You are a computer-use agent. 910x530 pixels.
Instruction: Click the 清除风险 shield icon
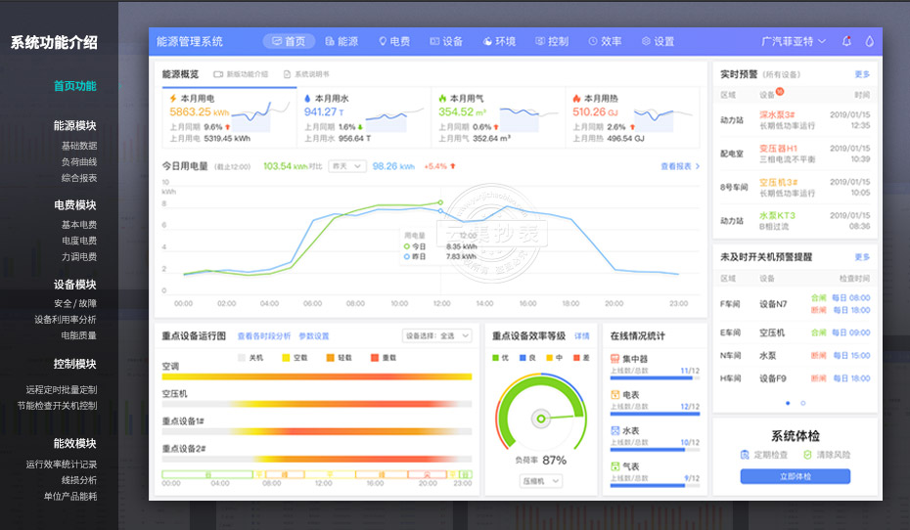pyautogui.click(x=807, y=455)
